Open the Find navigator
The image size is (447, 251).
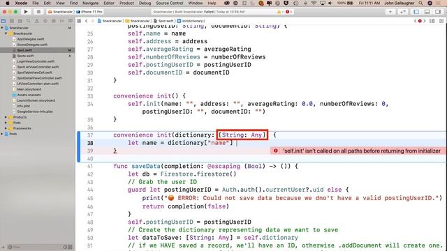pyautogui.click(x=28, y=21)
